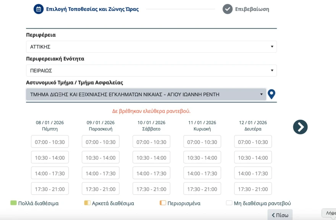The height and width of the screenshot is (220, 336).
Task: Go to next dates with arrow
Action: coord(300,127)
